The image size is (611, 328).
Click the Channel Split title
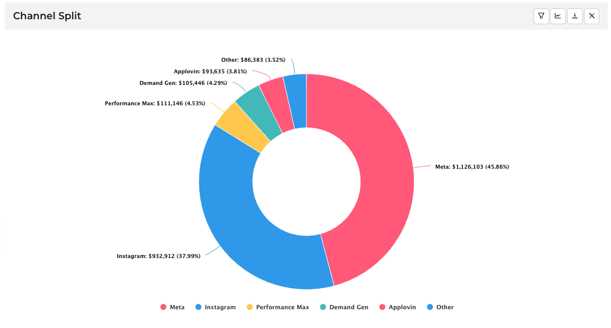[47, 16]
